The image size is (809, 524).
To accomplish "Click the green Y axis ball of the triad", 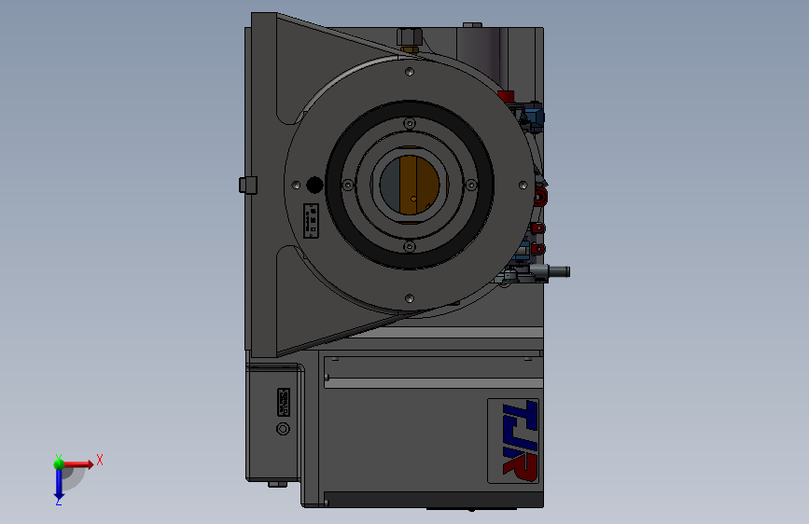I will tap(59, 463).
